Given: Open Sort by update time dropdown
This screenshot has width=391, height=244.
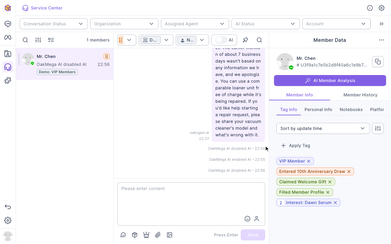Looking at the screenshot, I should [x=323, y=128].
